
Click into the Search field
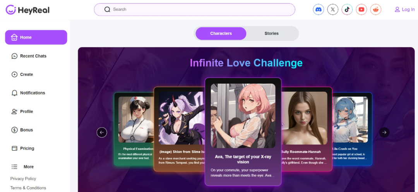195,10
